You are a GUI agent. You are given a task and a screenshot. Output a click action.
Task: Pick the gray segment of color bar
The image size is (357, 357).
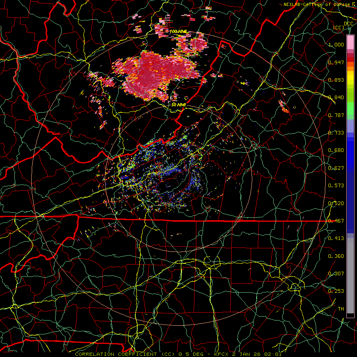pos(350,276)
